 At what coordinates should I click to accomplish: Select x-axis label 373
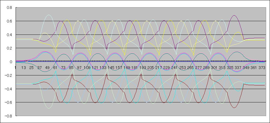click(x=262, y=68)
